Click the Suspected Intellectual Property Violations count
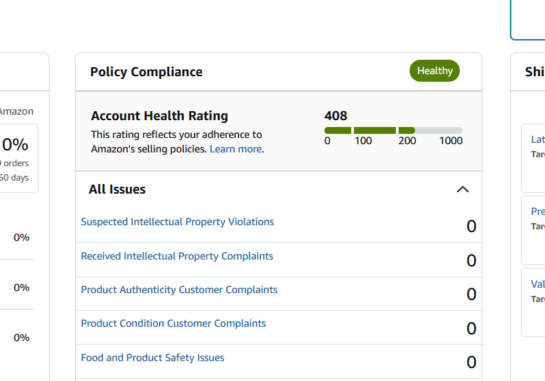The height and width of the screenshot is (381, 545). point(471,227)
